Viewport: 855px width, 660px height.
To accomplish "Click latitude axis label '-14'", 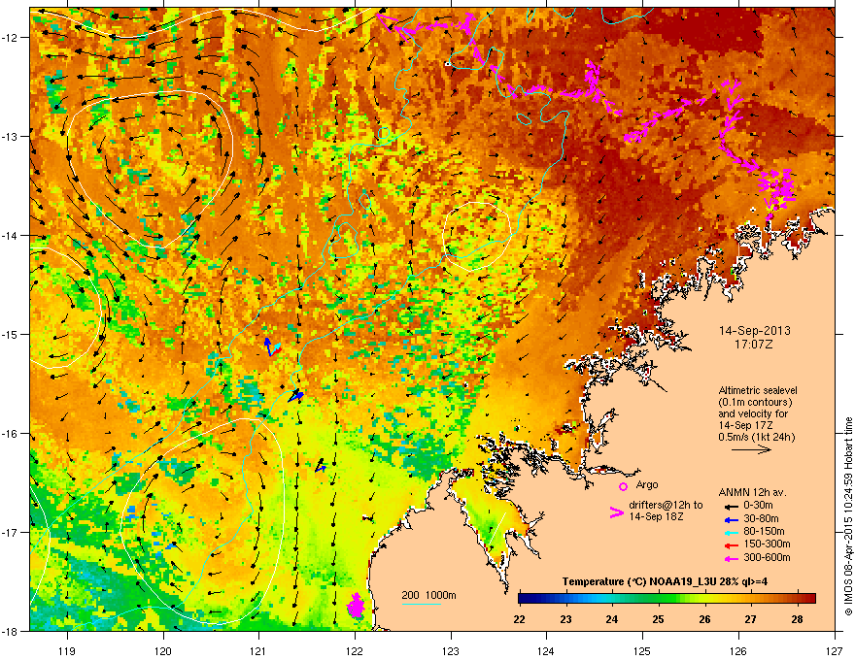I will [10, 235].
